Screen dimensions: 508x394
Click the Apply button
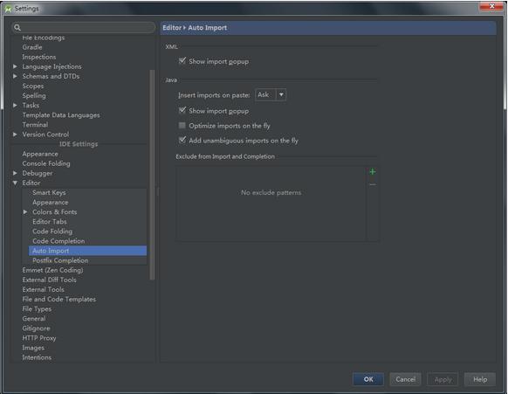443,379
